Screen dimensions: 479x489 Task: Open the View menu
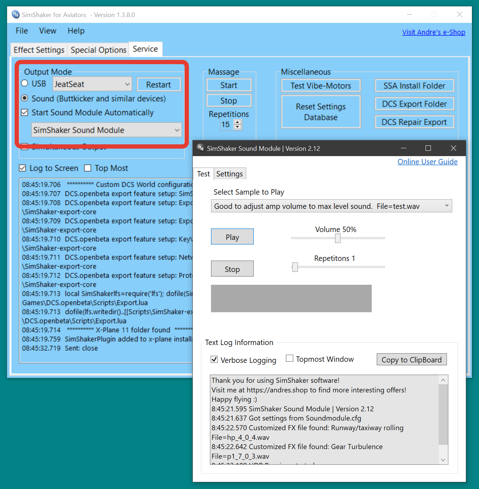click(x=48, y=31)
